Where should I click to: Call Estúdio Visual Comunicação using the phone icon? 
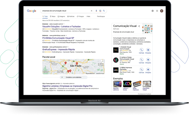pyautogui.click(x=141, y=50)
